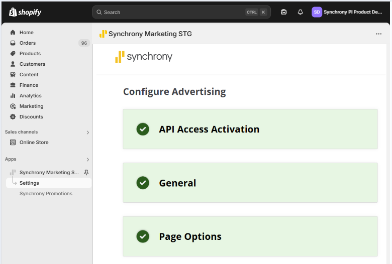Click the API Access Activation checkmark
The width and height of the screenshot is (392, 264).
click(143, 129)
